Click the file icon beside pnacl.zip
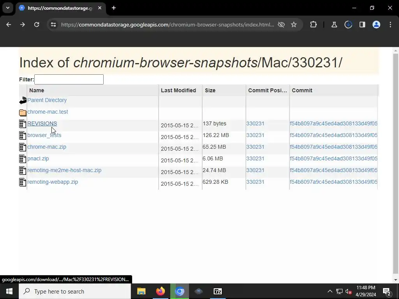The image size is (399, 299). click(23, 159)
